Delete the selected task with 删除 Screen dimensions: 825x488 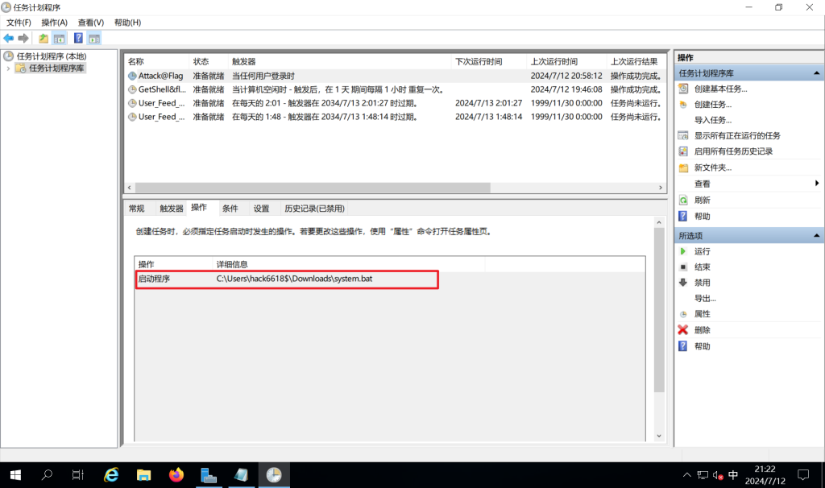702,330
